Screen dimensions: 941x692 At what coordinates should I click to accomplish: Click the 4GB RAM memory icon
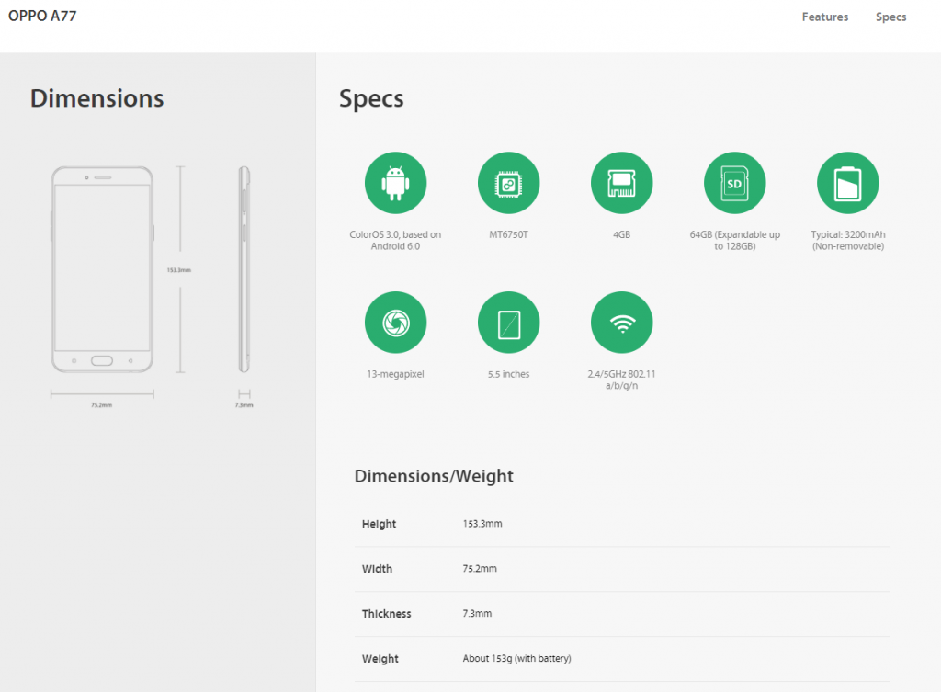[x=621, y=183]
